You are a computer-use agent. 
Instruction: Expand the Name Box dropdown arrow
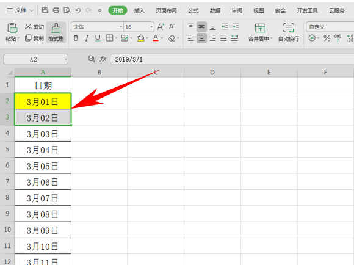[66, 59]
